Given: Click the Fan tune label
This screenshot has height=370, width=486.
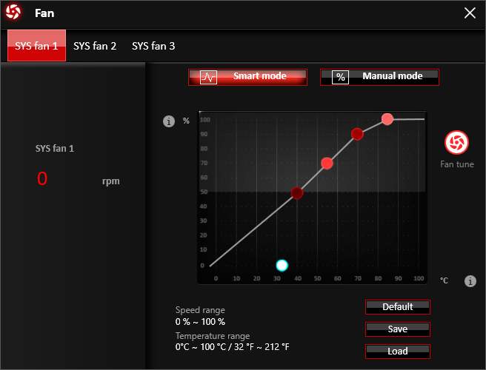Looking at the screenshot, I should 457,164.
